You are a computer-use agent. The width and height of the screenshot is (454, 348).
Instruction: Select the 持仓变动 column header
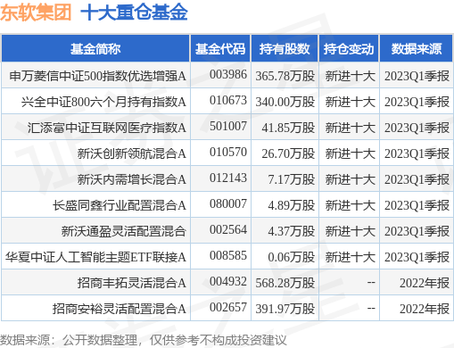pyautogui.click(x=349, y=49)
